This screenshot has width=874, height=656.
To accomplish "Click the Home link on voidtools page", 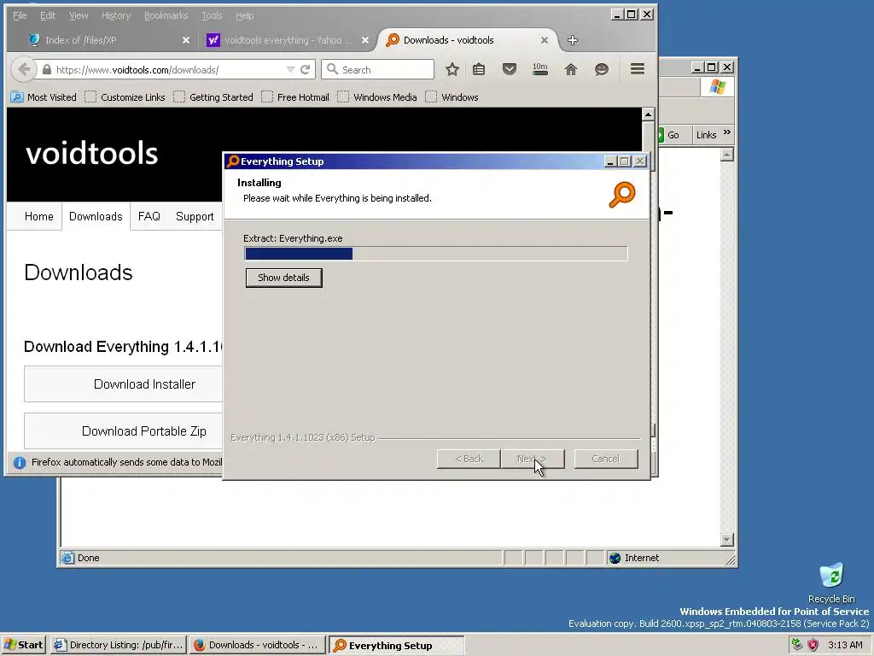I will [39, 216].
